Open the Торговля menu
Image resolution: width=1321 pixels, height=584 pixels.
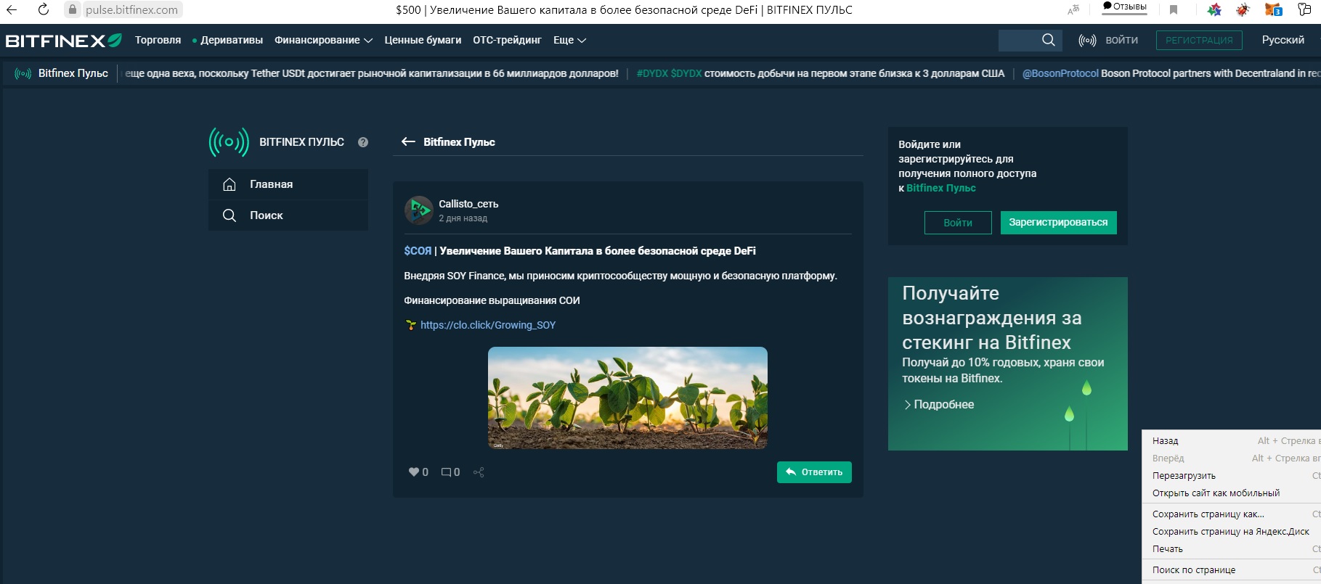click(x=158, y=40)
